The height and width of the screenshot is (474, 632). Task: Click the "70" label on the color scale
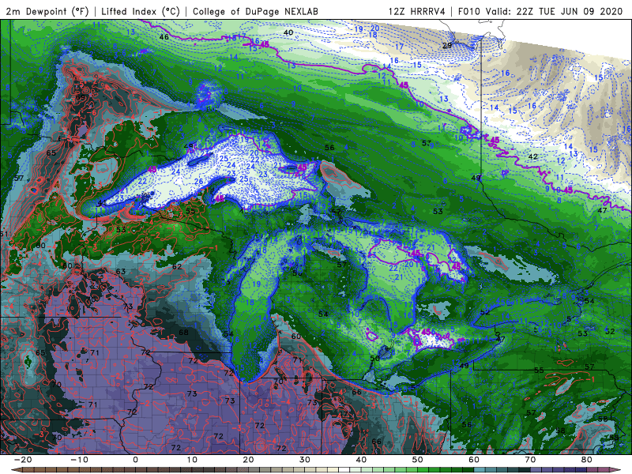[x=530, y=460]
